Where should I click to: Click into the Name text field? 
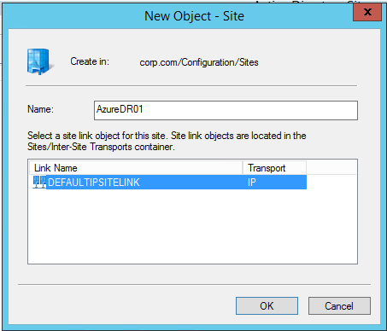(x=226, y=110)
